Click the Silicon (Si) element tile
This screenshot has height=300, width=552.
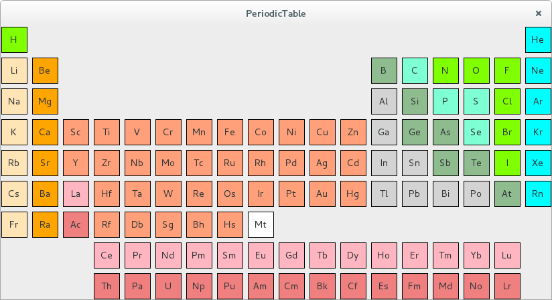tap(415, 101)
